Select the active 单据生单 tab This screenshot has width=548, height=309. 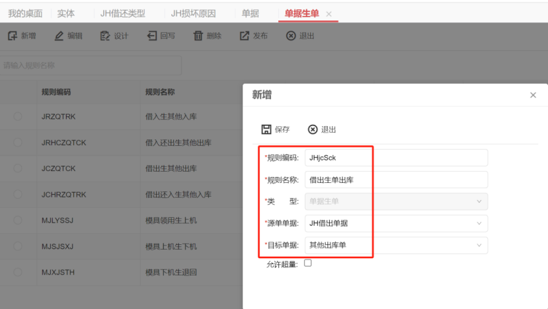(x=301, y=14)
